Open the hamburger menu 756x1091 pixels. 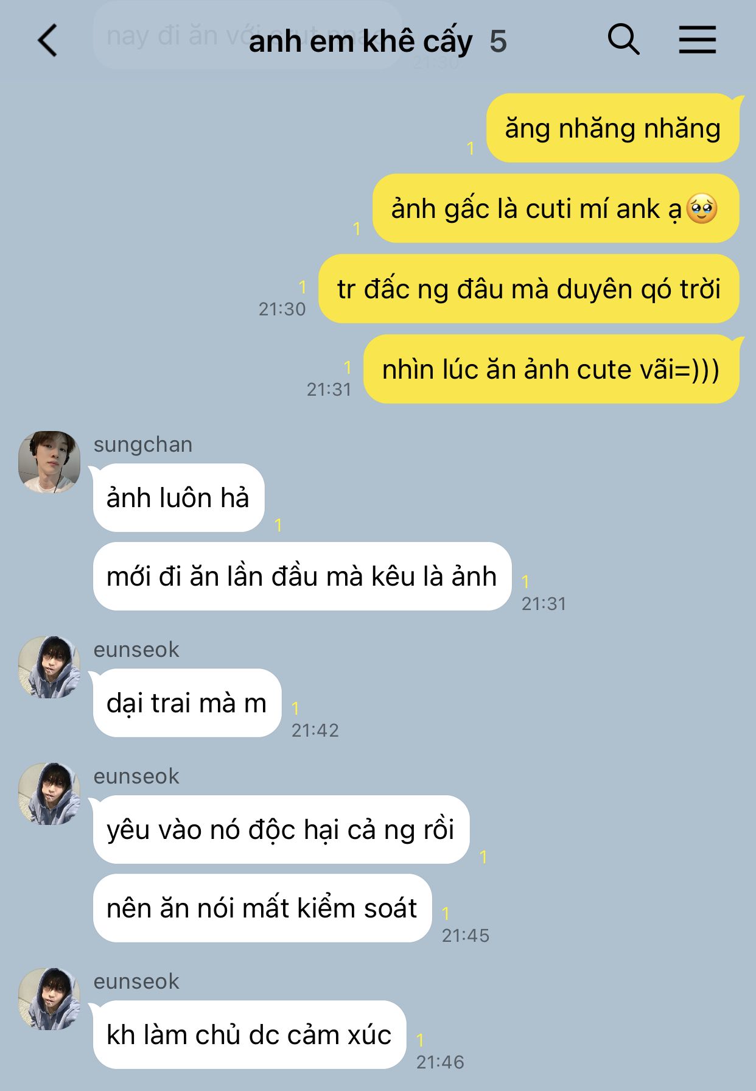point(698,40)
